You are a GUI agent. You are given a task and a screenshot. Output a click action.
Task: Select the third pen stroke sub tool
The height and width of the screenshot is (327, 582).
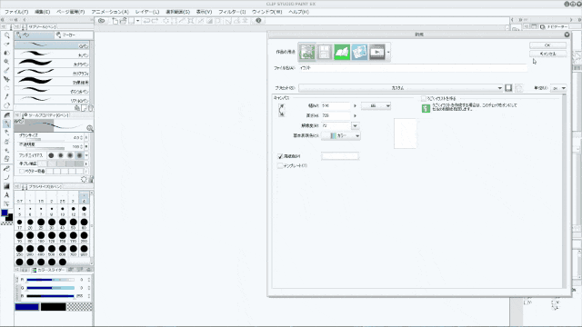pyautogui.click(x=52, y=64)
